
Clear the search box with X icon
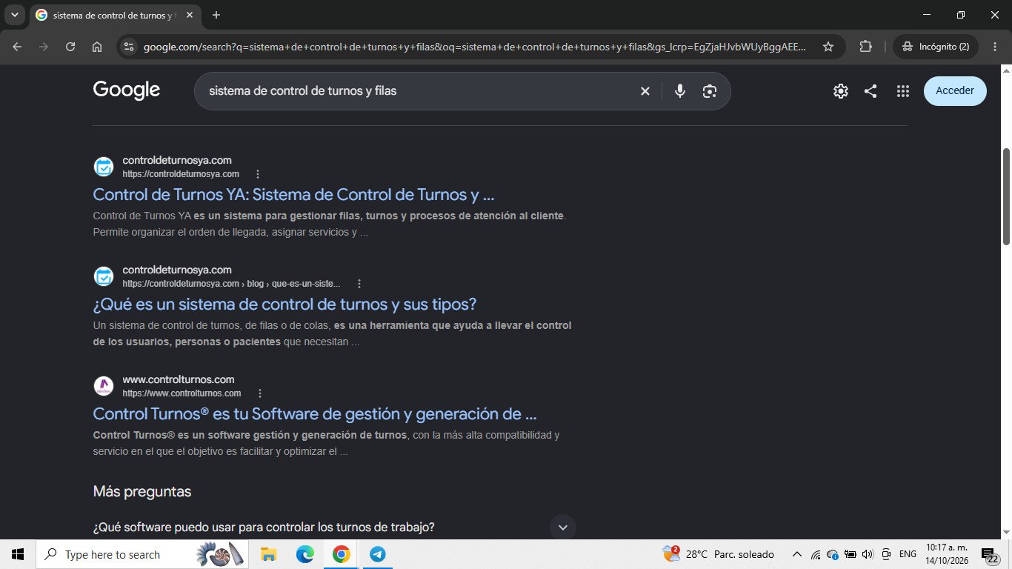[645, 91]
